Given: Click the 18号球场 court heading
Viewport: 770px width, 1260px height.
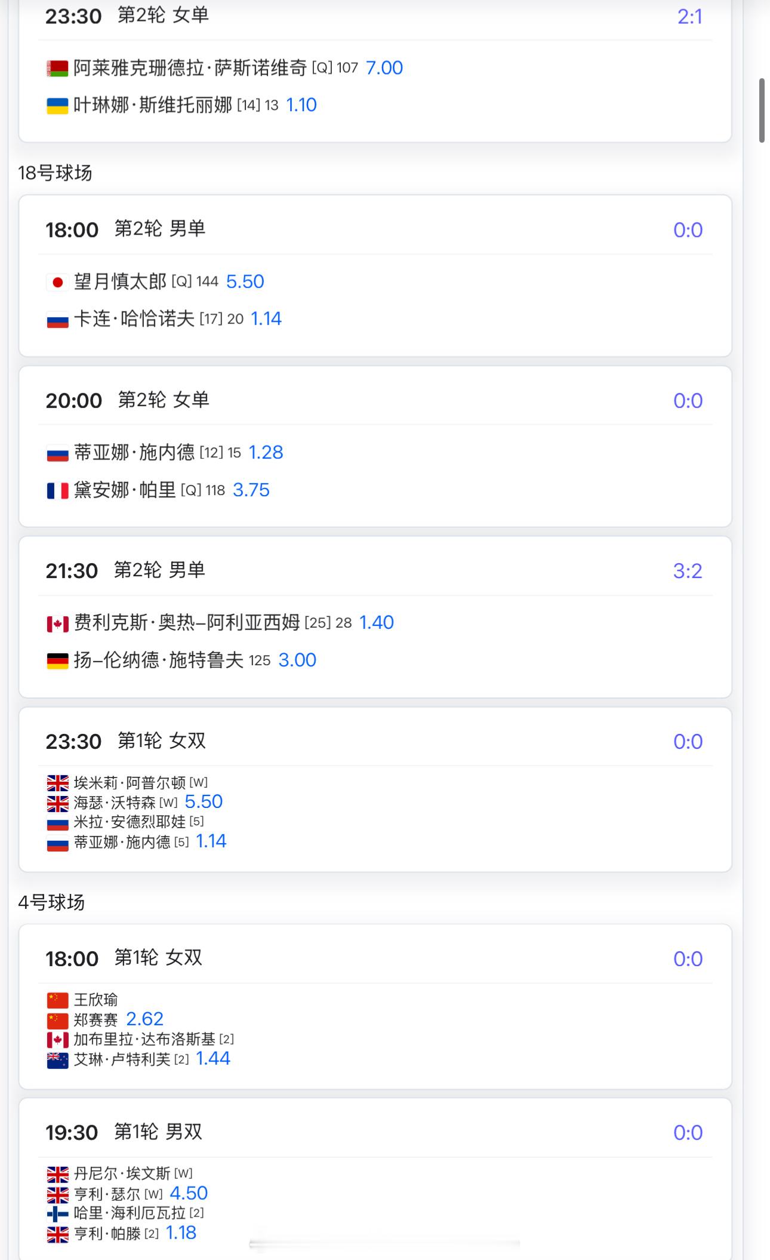Looking at the screenshot, I should pyautogui.click(x=55, y=173).
